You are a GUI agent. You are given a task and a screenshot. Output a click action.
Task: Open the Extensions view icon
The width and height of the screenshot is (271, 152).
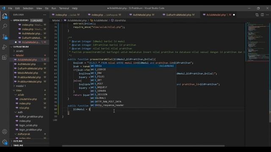point(5,57)
